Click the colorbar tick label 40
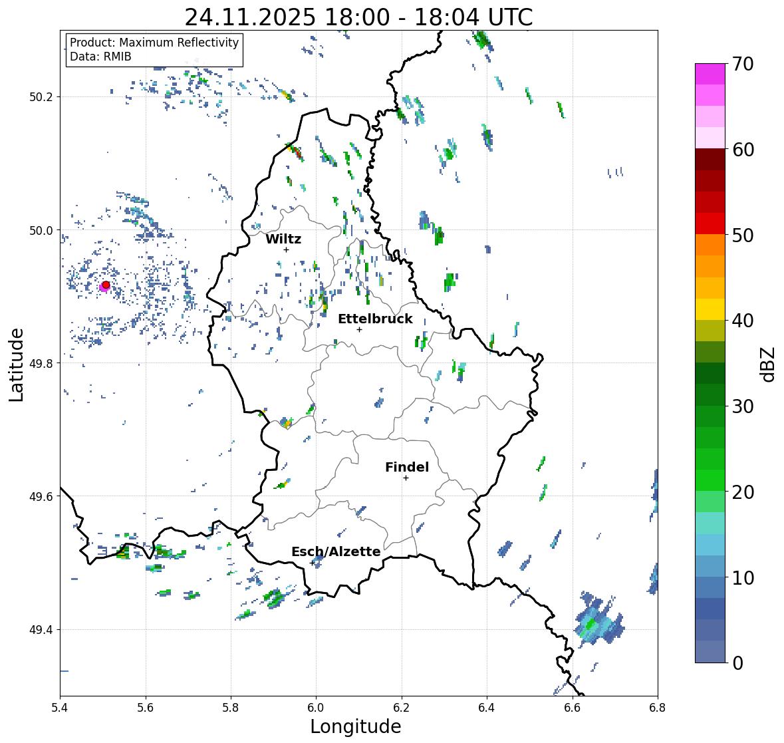This screenshot has height=743, width=784. (x=743, y=321)
